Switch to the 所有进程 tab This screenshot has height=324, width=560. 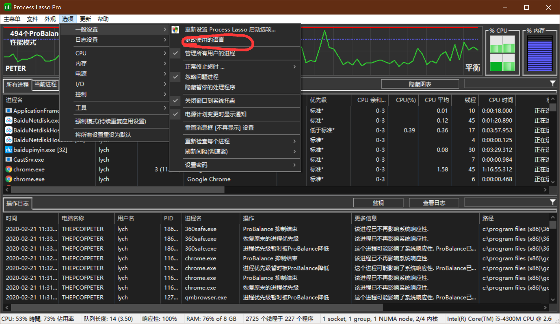pos(17,85)
